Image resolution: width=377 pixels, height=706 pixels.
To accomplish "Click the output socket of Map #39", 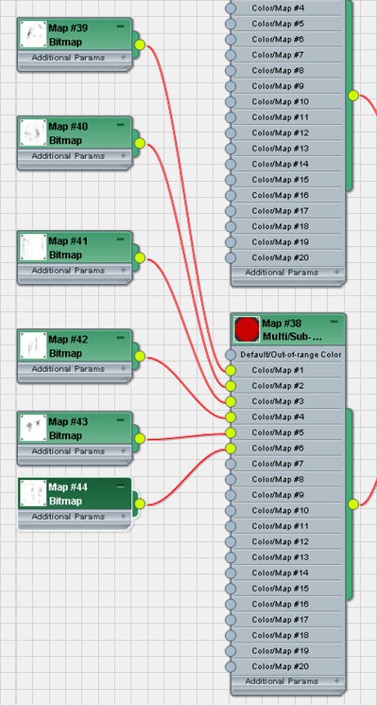I will click(140, 45).
